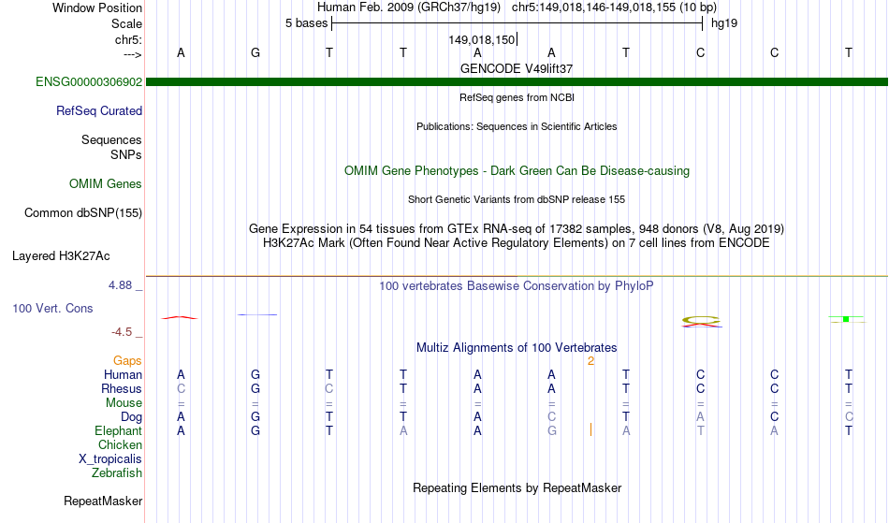
Task: Click the Layered H3K27Ac track label
Action: coord(61,256)
